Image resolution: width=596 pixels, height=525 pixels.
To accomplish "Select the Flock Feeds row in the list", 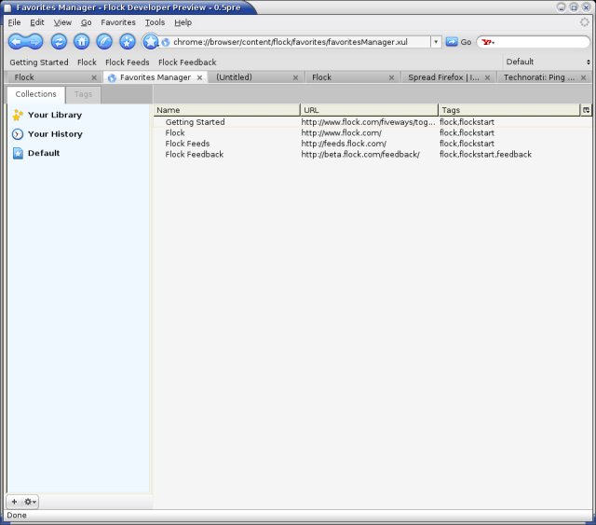I will point(372,144).
